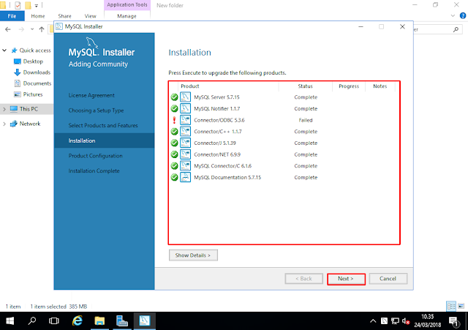This screenshot has height=330, width=468.
Task: Click the green check beside Connector/C++ 1.1.7
Action: 174,132
